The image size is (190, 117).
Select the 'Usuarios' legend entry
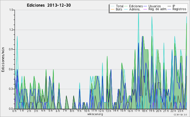(x=155, y=6)
